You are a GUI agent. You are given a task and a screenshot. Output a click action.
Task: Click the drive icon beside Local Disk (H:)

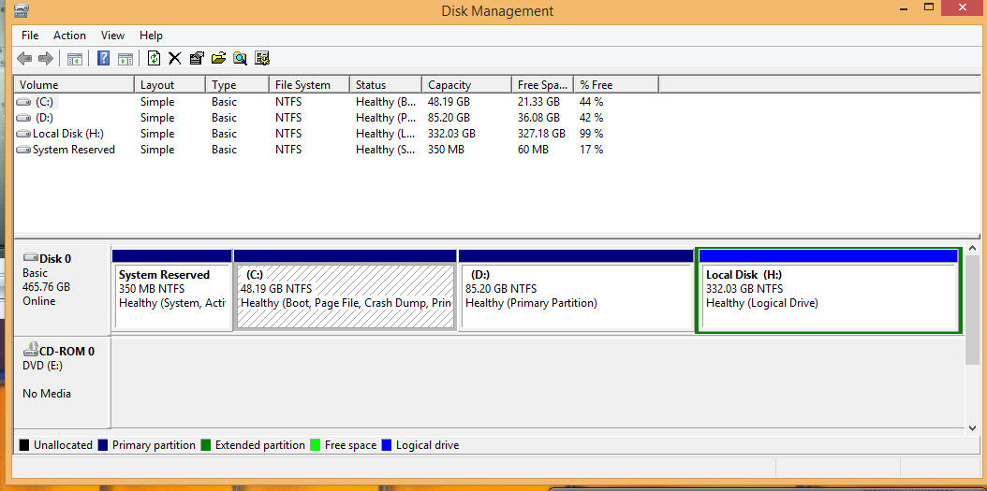[23, 134]
